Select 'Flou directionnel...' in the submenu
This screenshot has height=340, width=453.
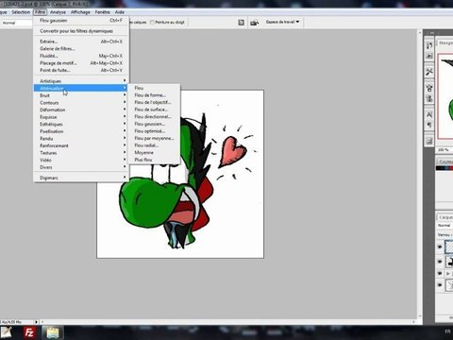pyautogui.click(x=154, y=116)
